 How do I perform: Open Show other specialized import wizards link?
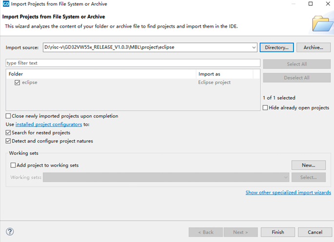point(288,192)
